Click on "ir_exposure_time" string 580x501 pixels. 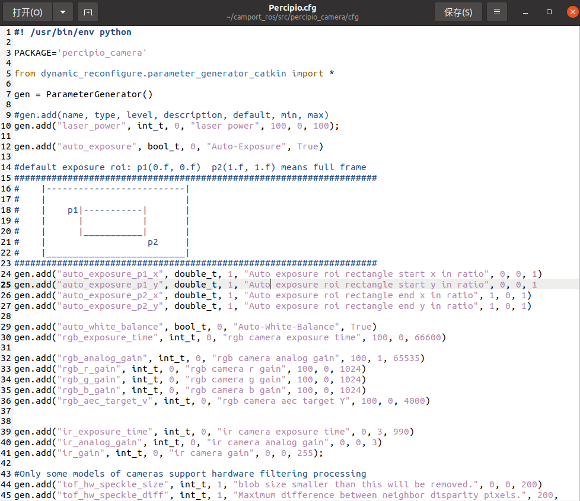coord(105,432)
